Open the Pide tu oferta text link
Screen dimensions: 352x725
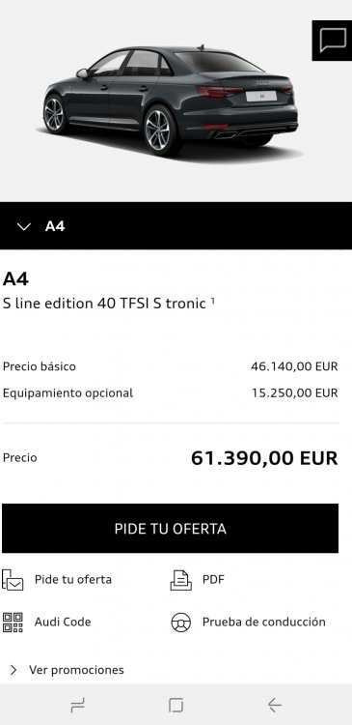[x=73, y=579]
